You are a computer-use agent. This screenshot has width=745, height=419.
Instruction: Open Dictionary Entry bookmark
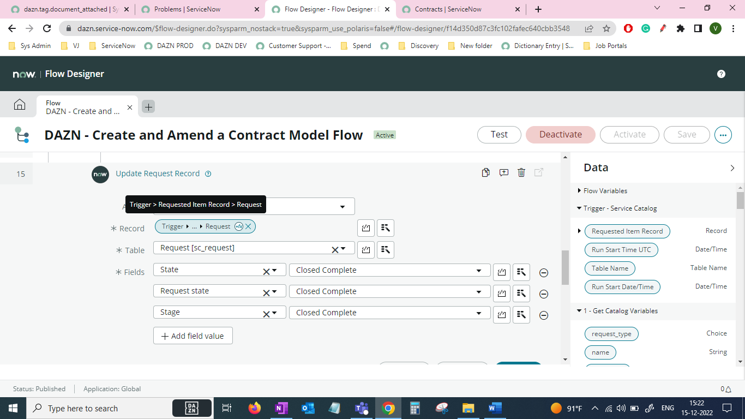tap(538, 46)
